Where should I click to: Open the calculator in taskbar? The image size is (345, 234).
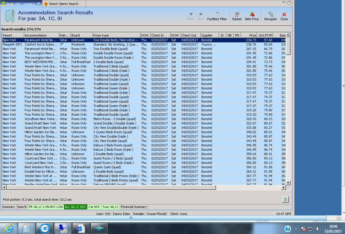[26, 228]
